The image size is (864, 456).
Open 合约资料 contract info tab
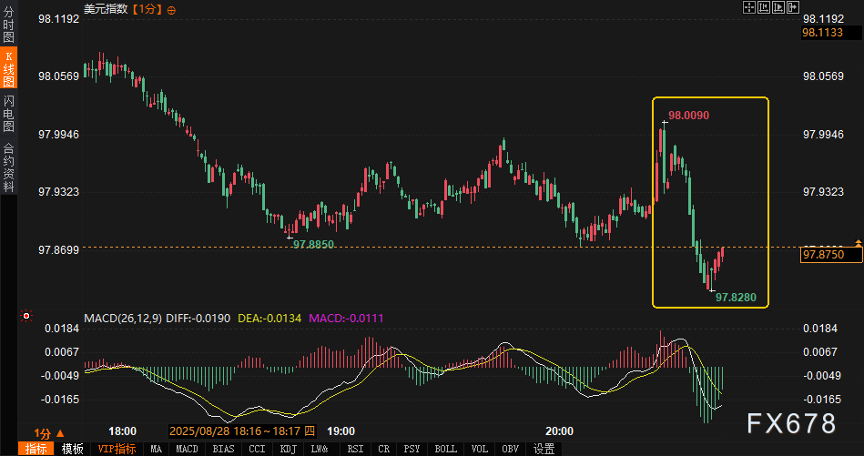(x=8, y=167)
